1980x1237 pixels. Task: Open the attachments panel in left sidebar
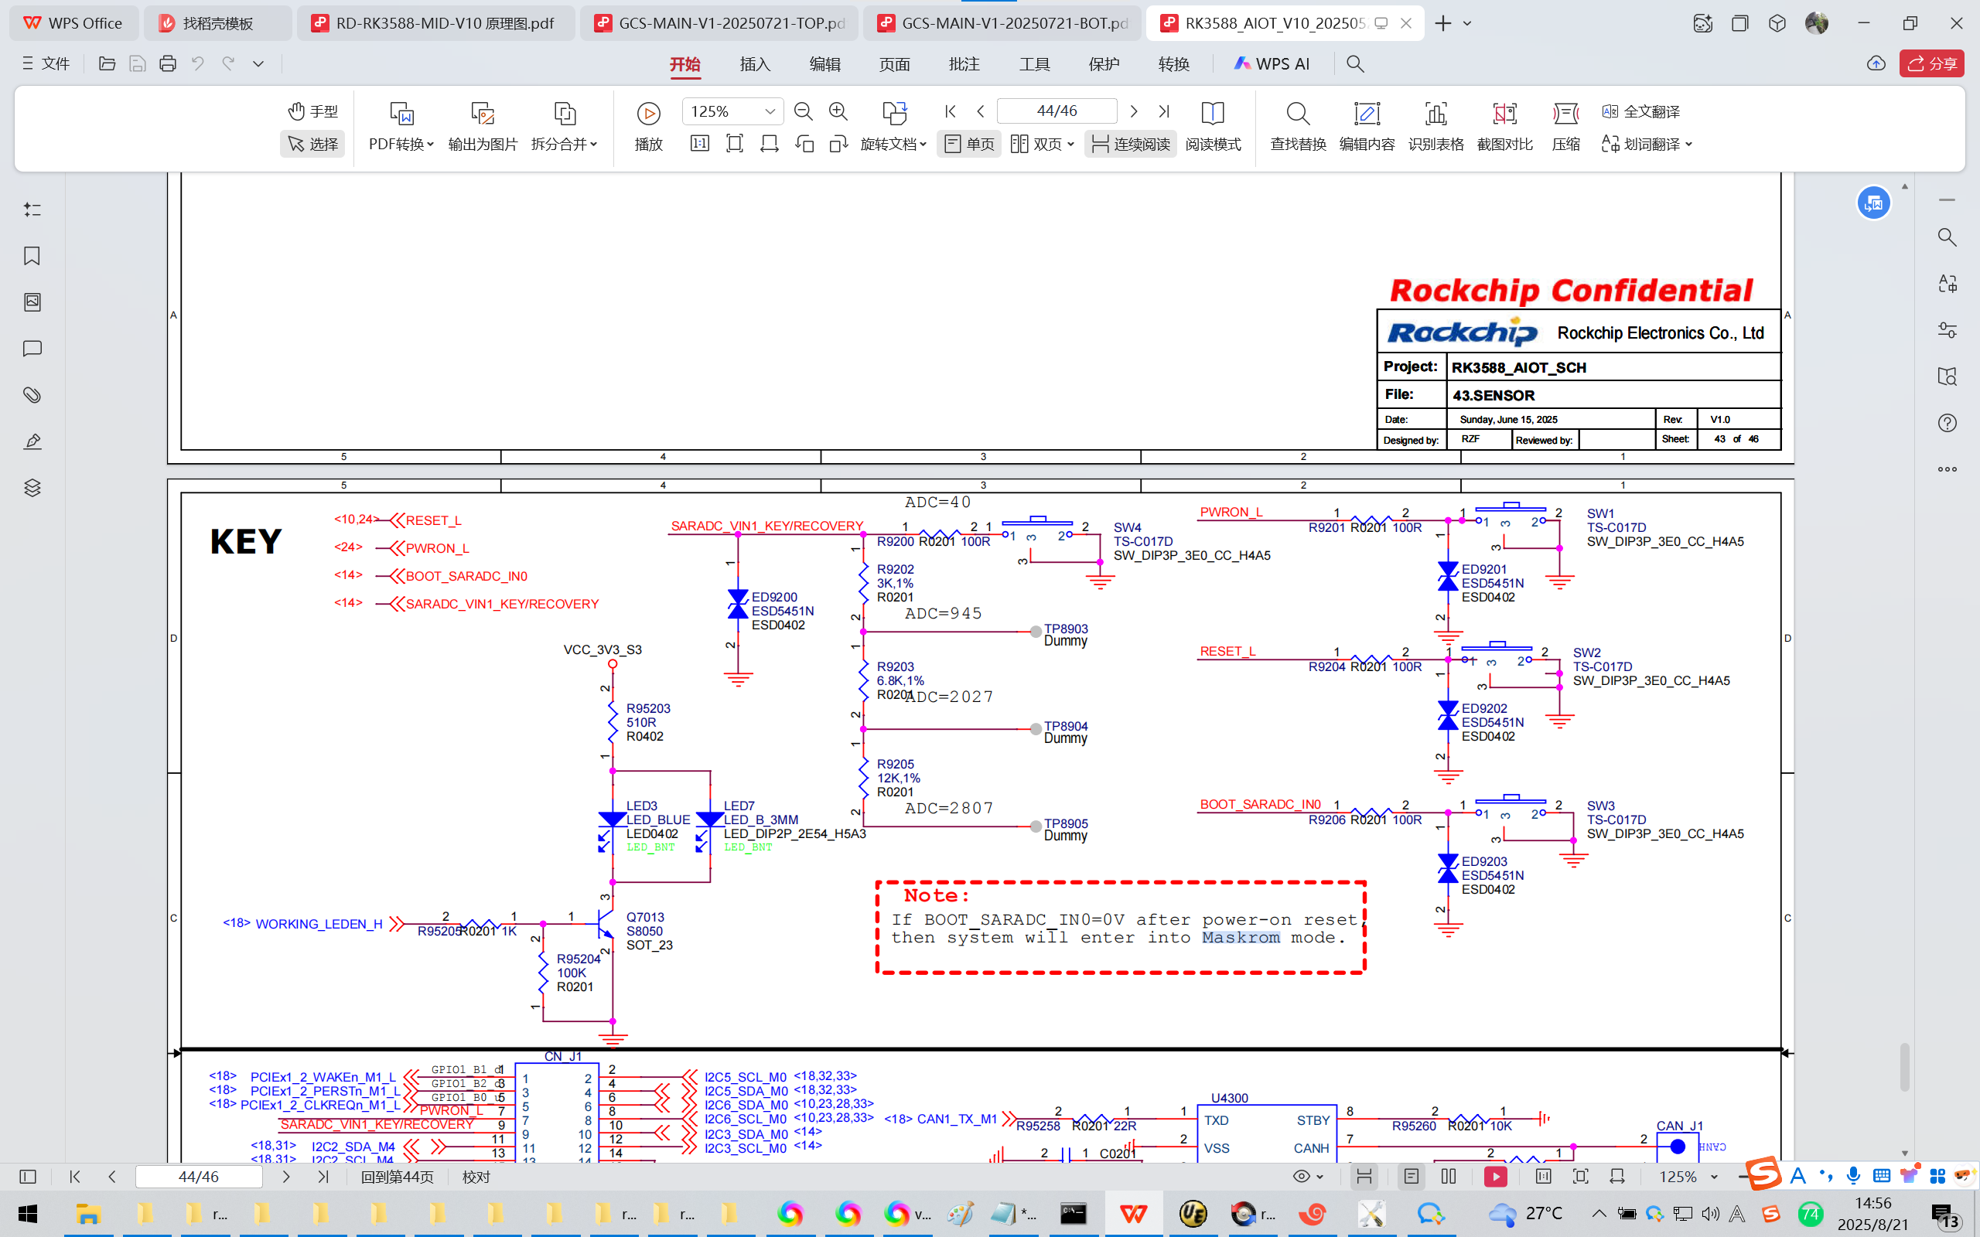click(x=32, y=395)
